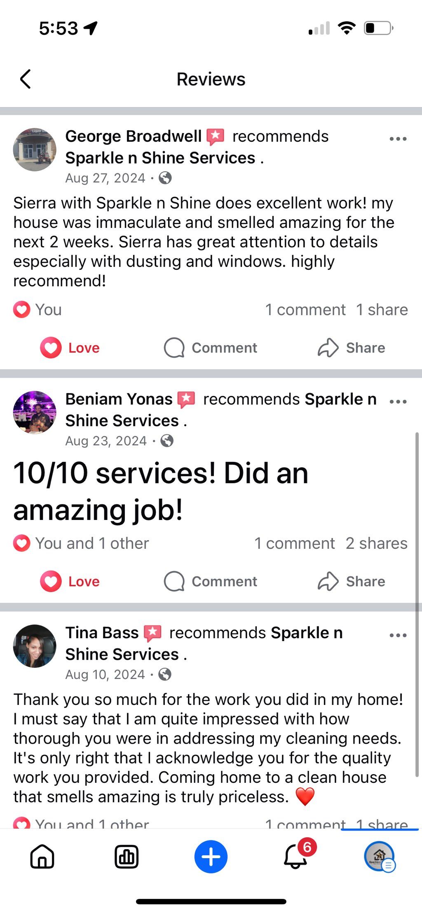
Task: Tap the back arrow in Reviews header
Action: click(26, 79)
